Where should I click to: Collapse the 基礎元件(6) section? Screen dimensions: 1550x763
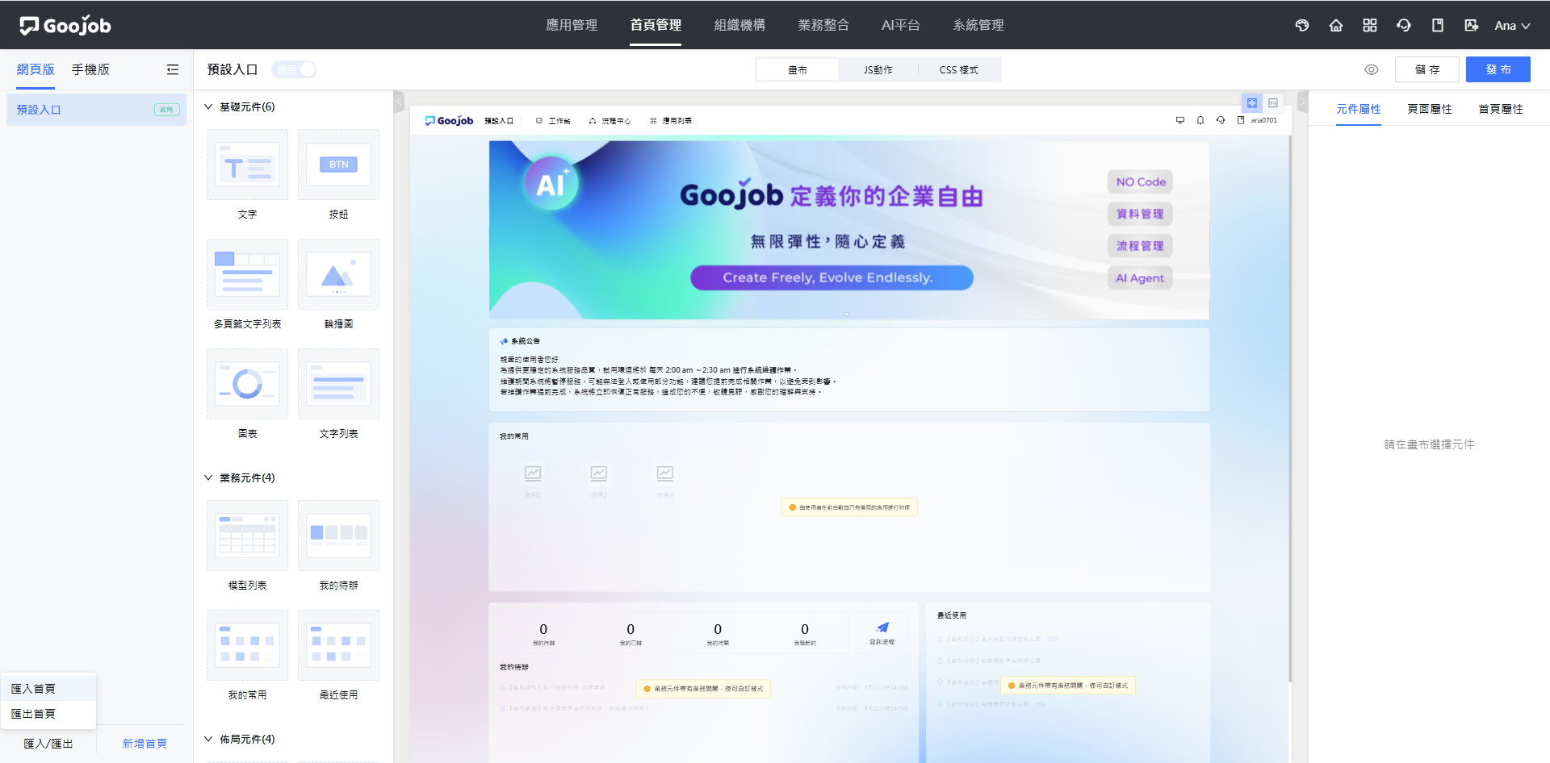click(x=208, y=106)
